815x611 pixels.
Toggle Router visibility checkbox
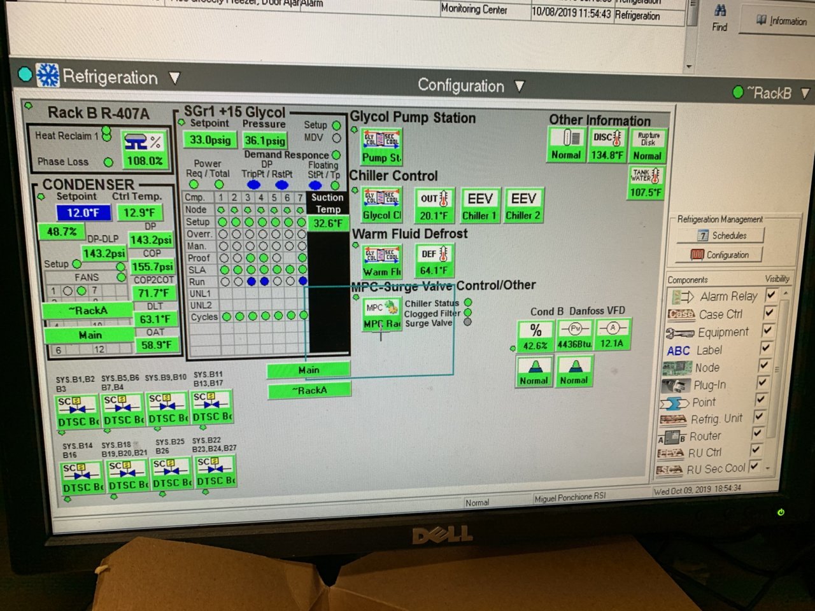point(757,433)
